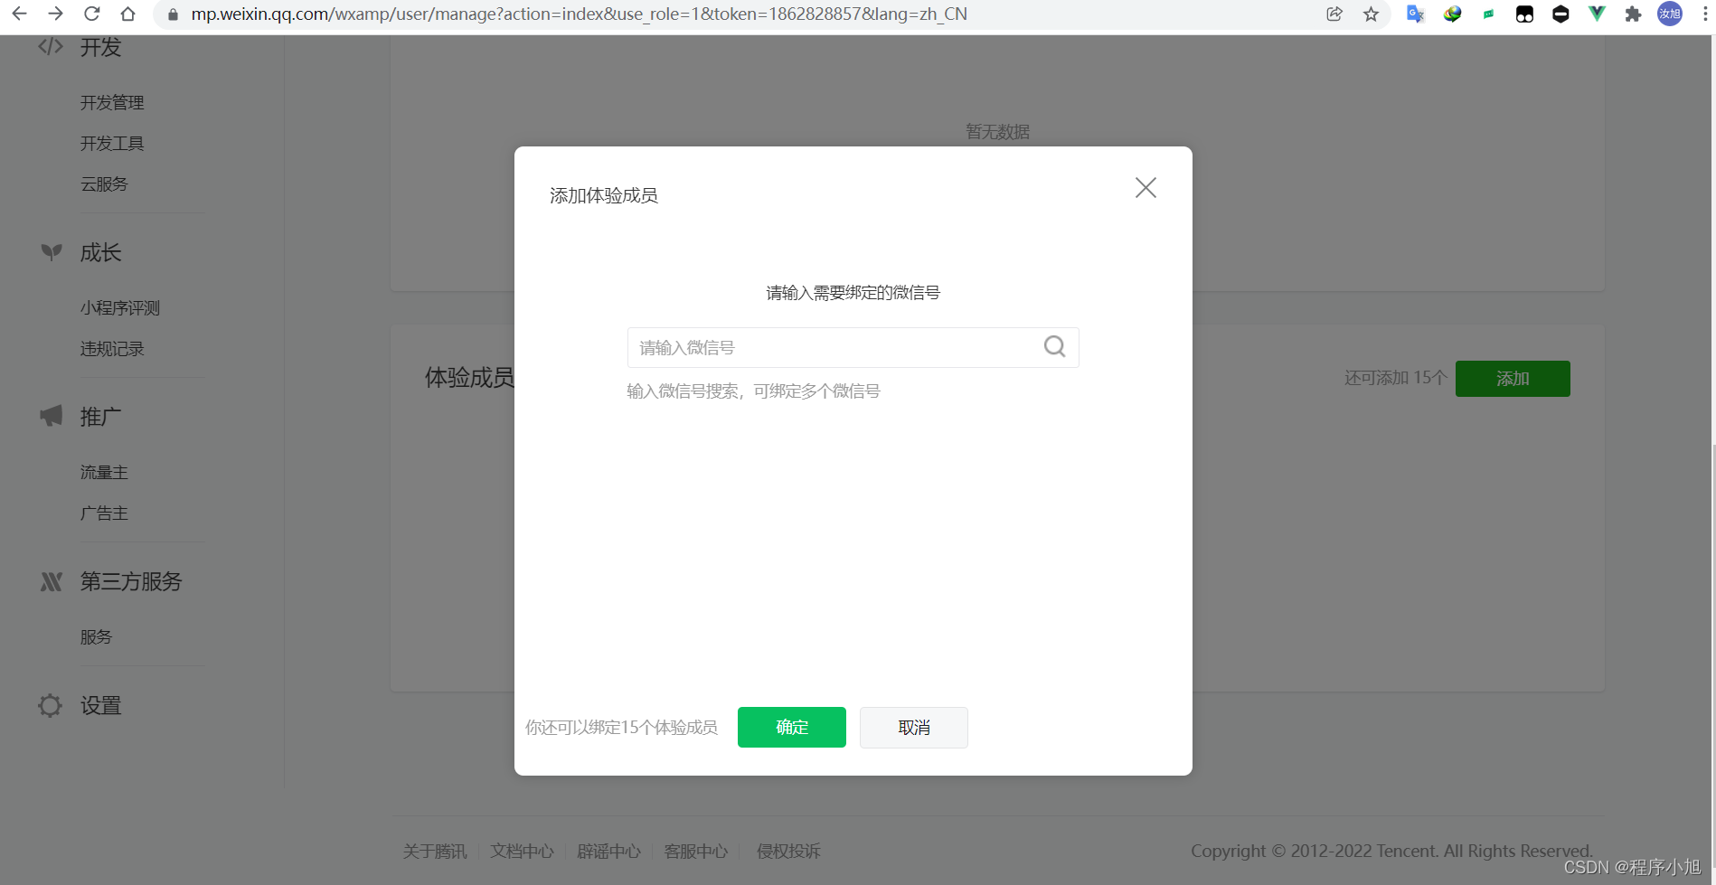Viewport: 1716px width, 885px height.
Task: Click the small green flag extension icon
Action: tap(1488, 14)
